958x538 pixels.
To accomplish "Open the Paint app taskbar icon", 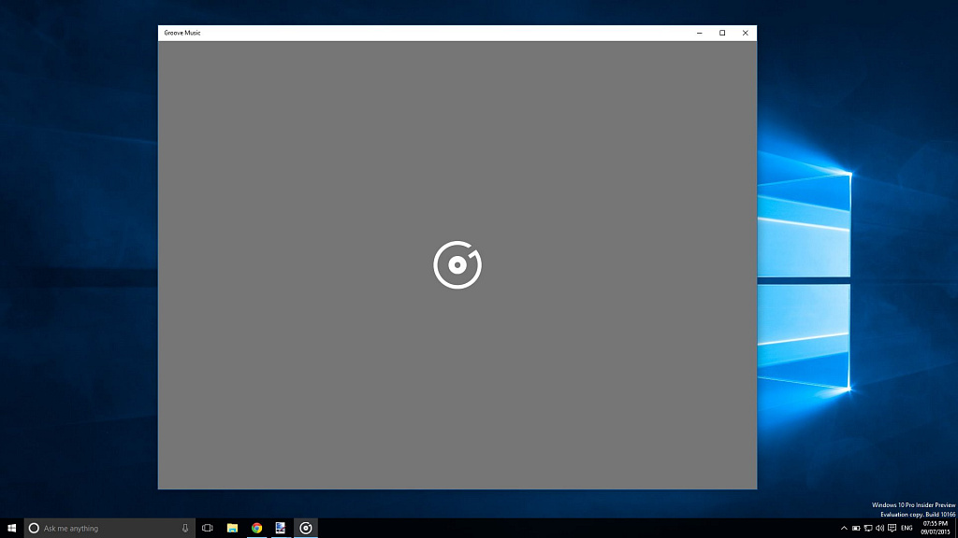I will 281,529.
